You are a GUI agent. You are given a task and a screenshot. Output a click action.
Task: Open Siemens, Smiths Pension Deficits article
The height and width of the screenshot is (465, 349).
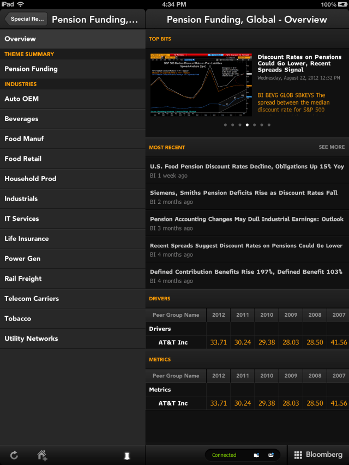coord(247,197)
